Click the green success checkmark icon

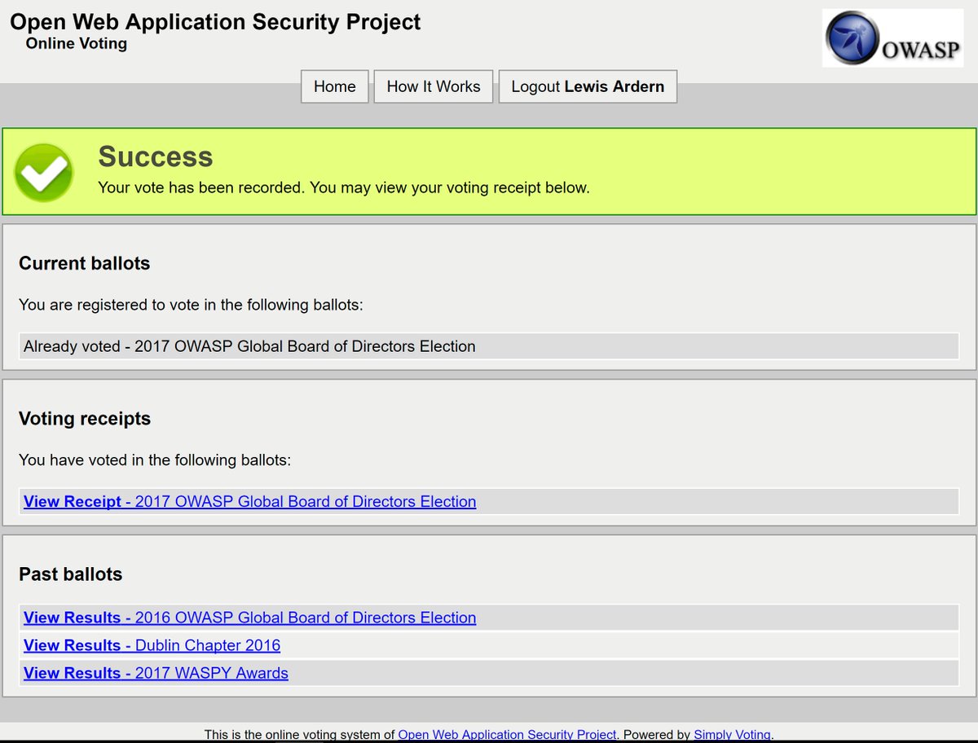point(44,173)
